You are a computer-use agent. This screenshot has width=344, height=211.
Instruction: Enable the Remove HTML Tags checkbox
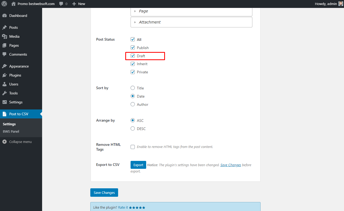133,147
